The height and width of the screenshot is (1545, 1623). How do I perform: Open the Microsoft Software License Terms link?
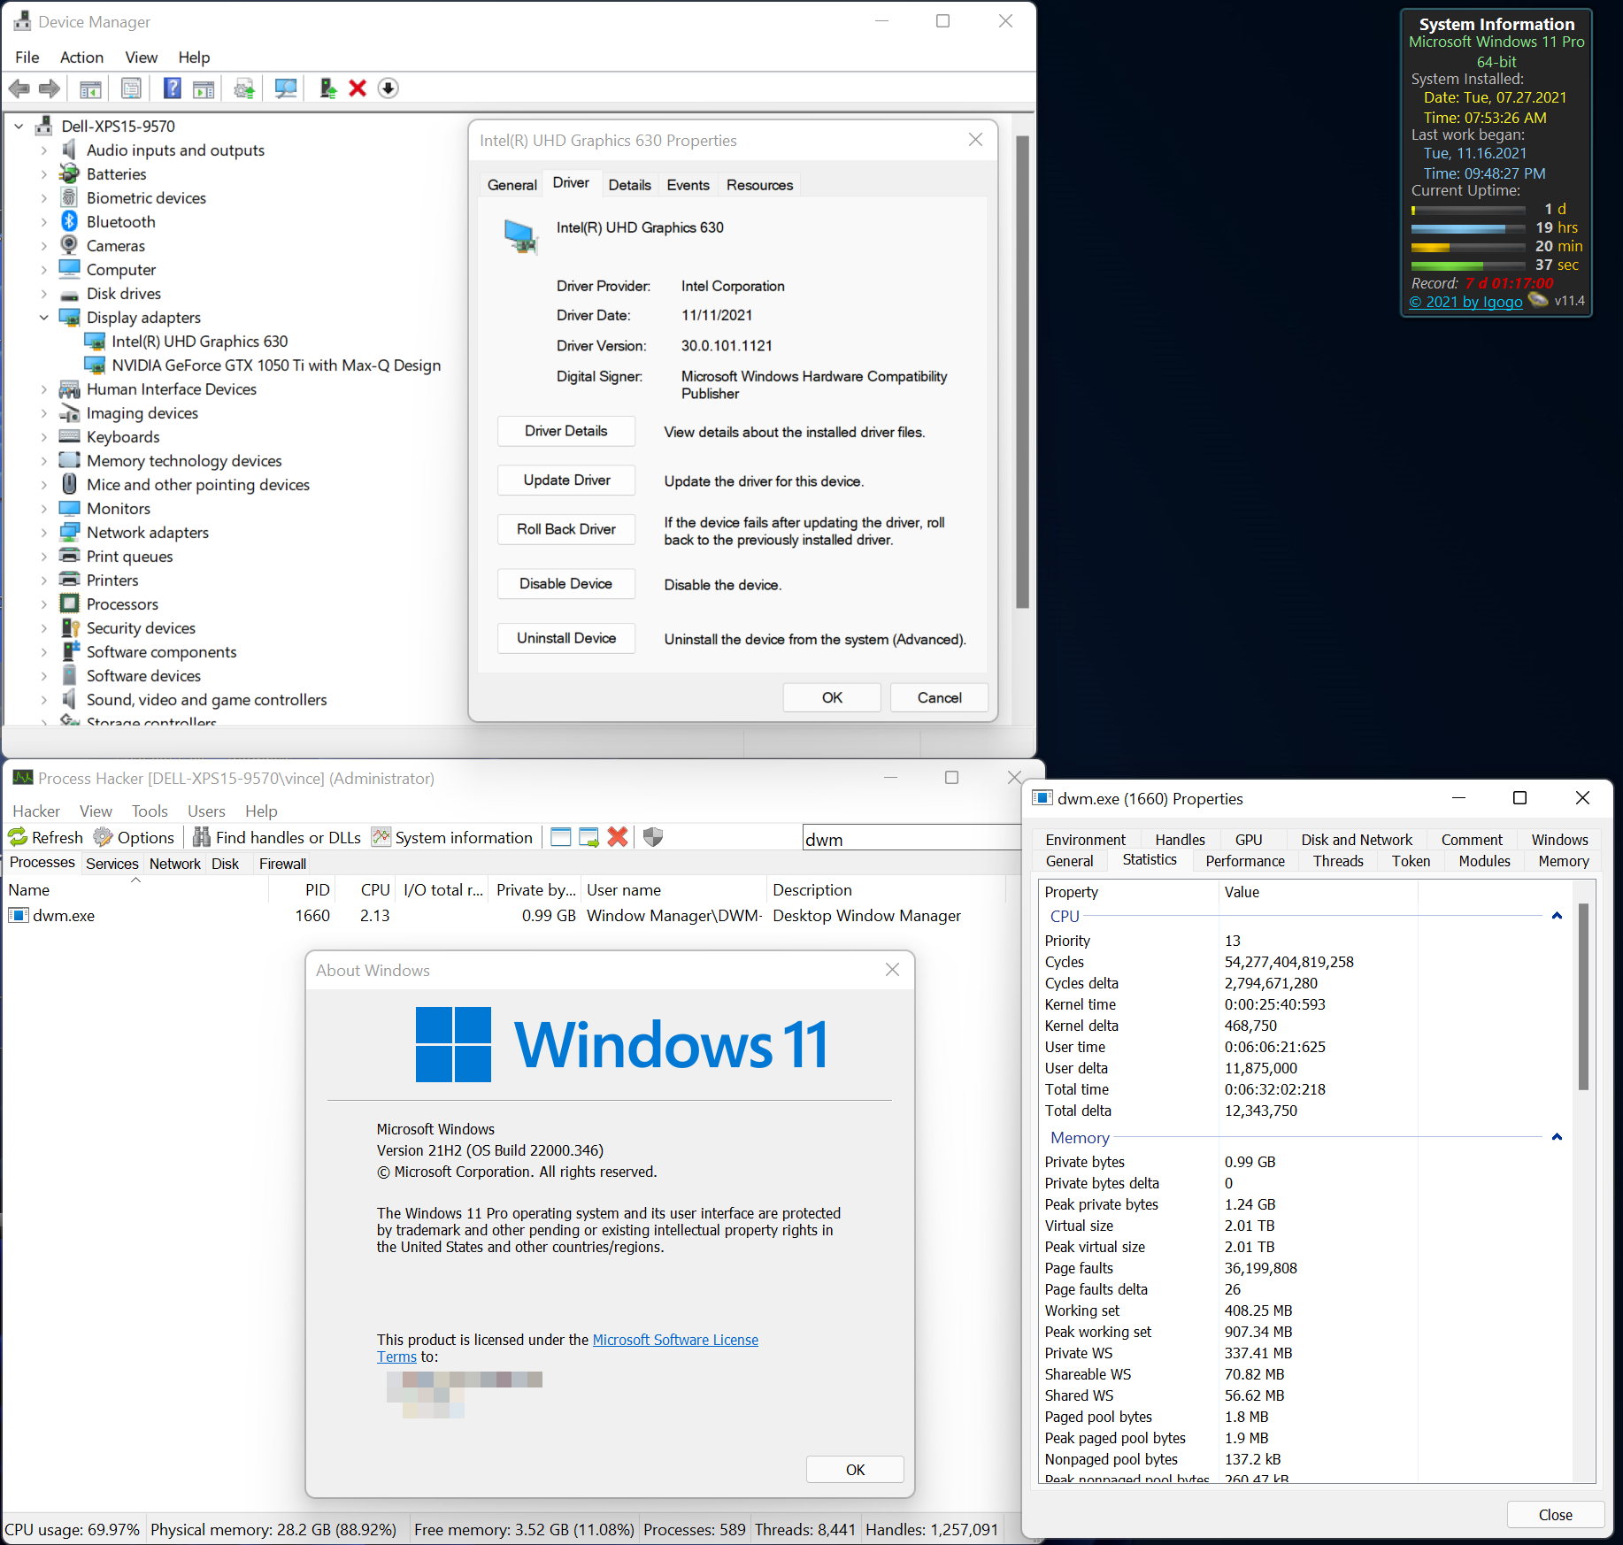coord(675,1339)
